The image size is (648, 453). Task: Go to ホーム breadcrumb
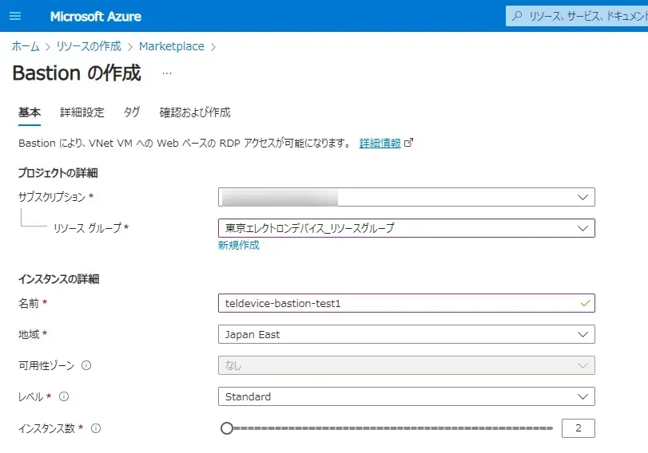click(x=26, y=46)
